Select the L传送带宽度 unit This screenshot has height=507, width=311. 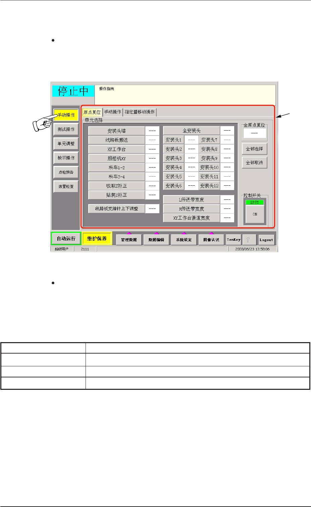coord(192,199)
